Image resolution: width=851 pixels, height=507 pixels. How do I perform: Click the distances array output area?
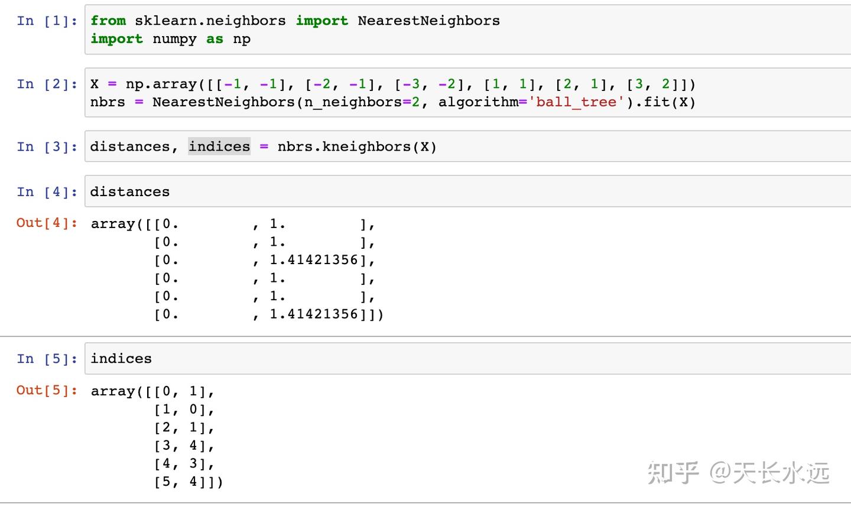coord(236,269)
